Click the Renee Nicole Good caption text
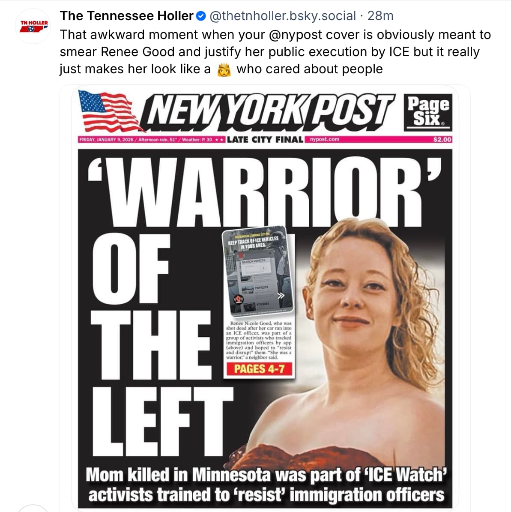The height and width of the screenshot is (512, 511). (259, 340)
